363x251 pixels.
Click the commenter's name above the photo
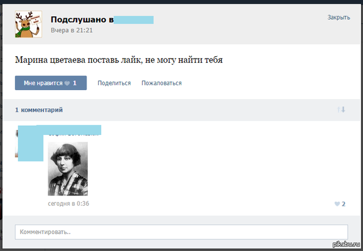pyautogui.click(x=74, y=130)
